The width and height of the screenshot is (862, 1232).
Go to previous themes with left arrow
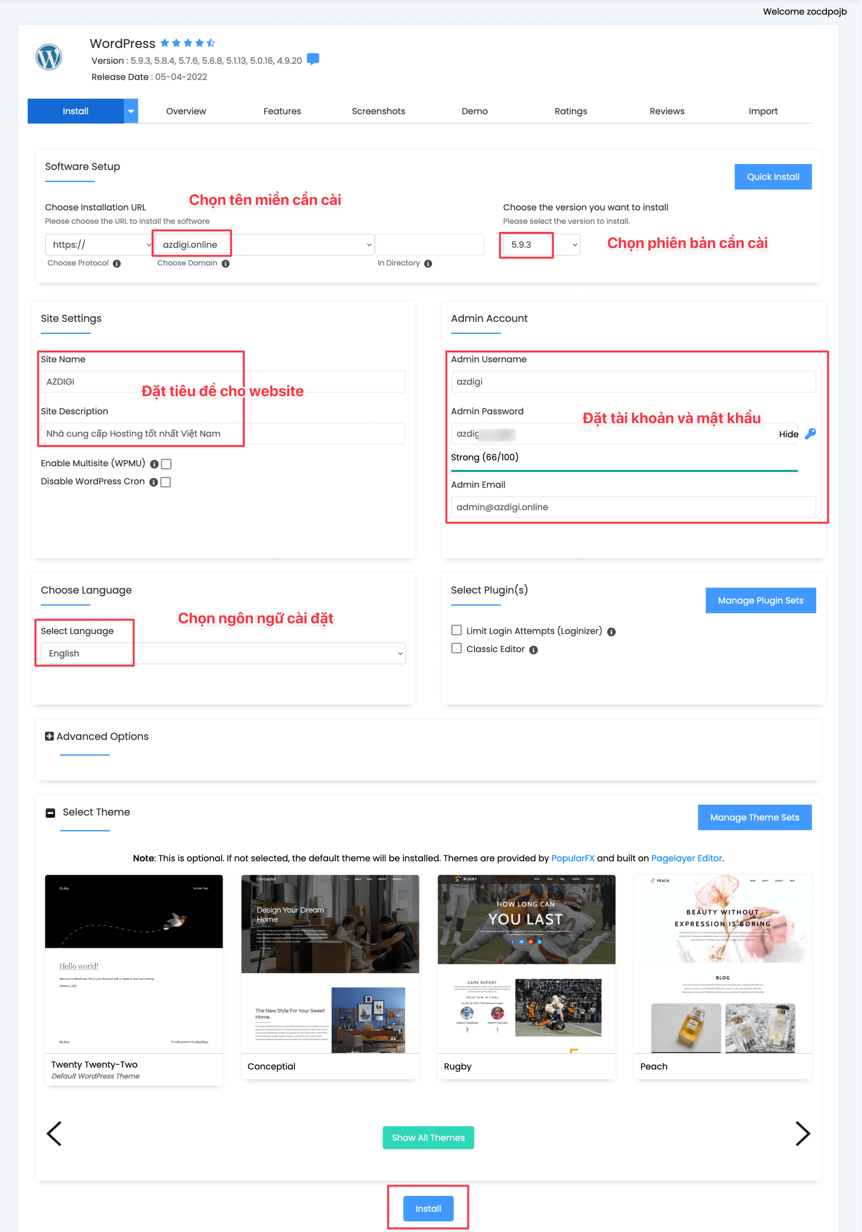pyautogui.click(x=54, y=1133)
